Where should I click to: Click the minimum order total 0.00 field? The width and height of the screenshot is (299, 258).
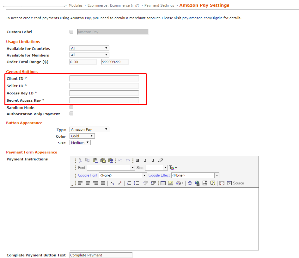tap(83, 62)
